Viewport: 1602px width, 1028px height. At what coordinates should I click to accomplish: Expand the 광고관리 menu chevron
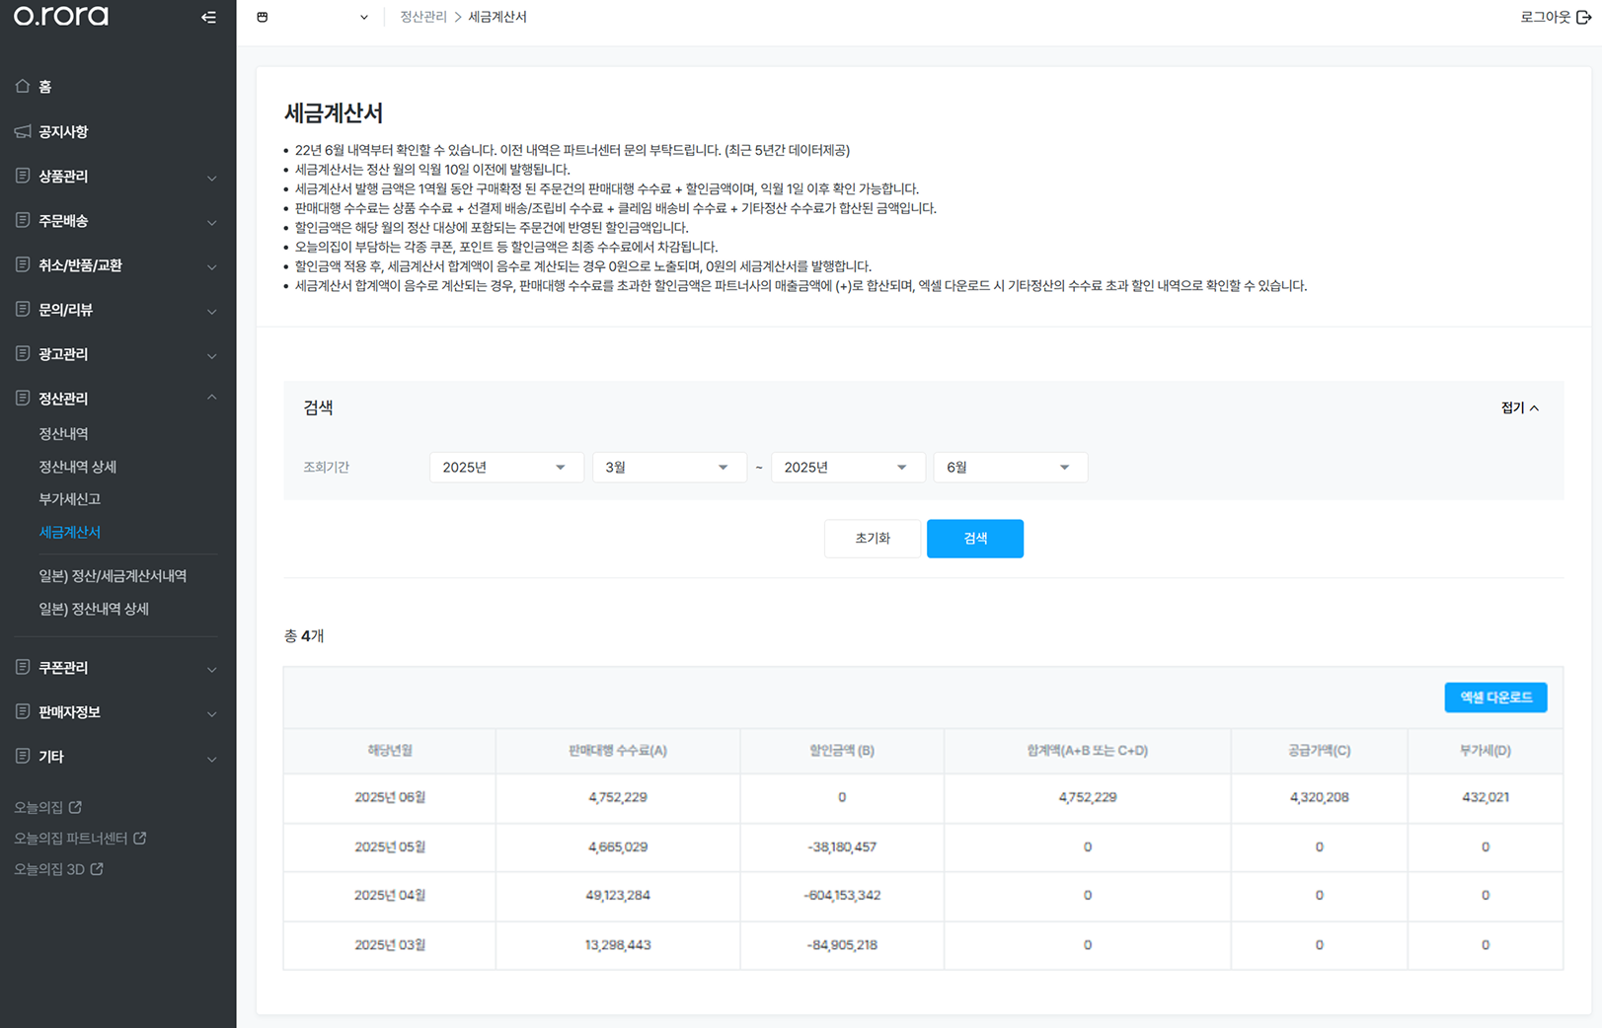[212, 355]
